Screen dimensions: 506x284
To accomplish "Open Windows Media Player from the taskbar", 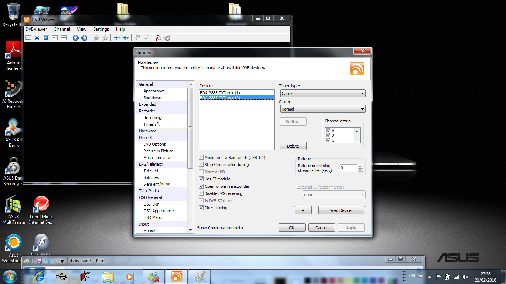I will 130,276.
